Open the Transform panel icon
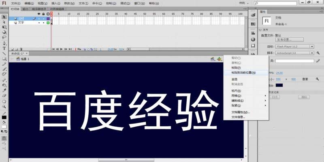The height and width of the screenshot is (162, 324). click(x=253, y=46)
